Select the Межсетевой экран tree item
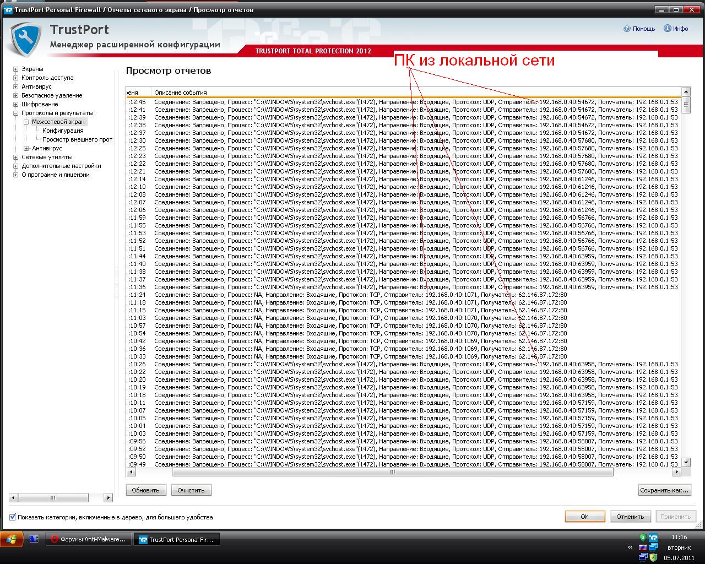705x564 pixels. (x=58, y=122)
